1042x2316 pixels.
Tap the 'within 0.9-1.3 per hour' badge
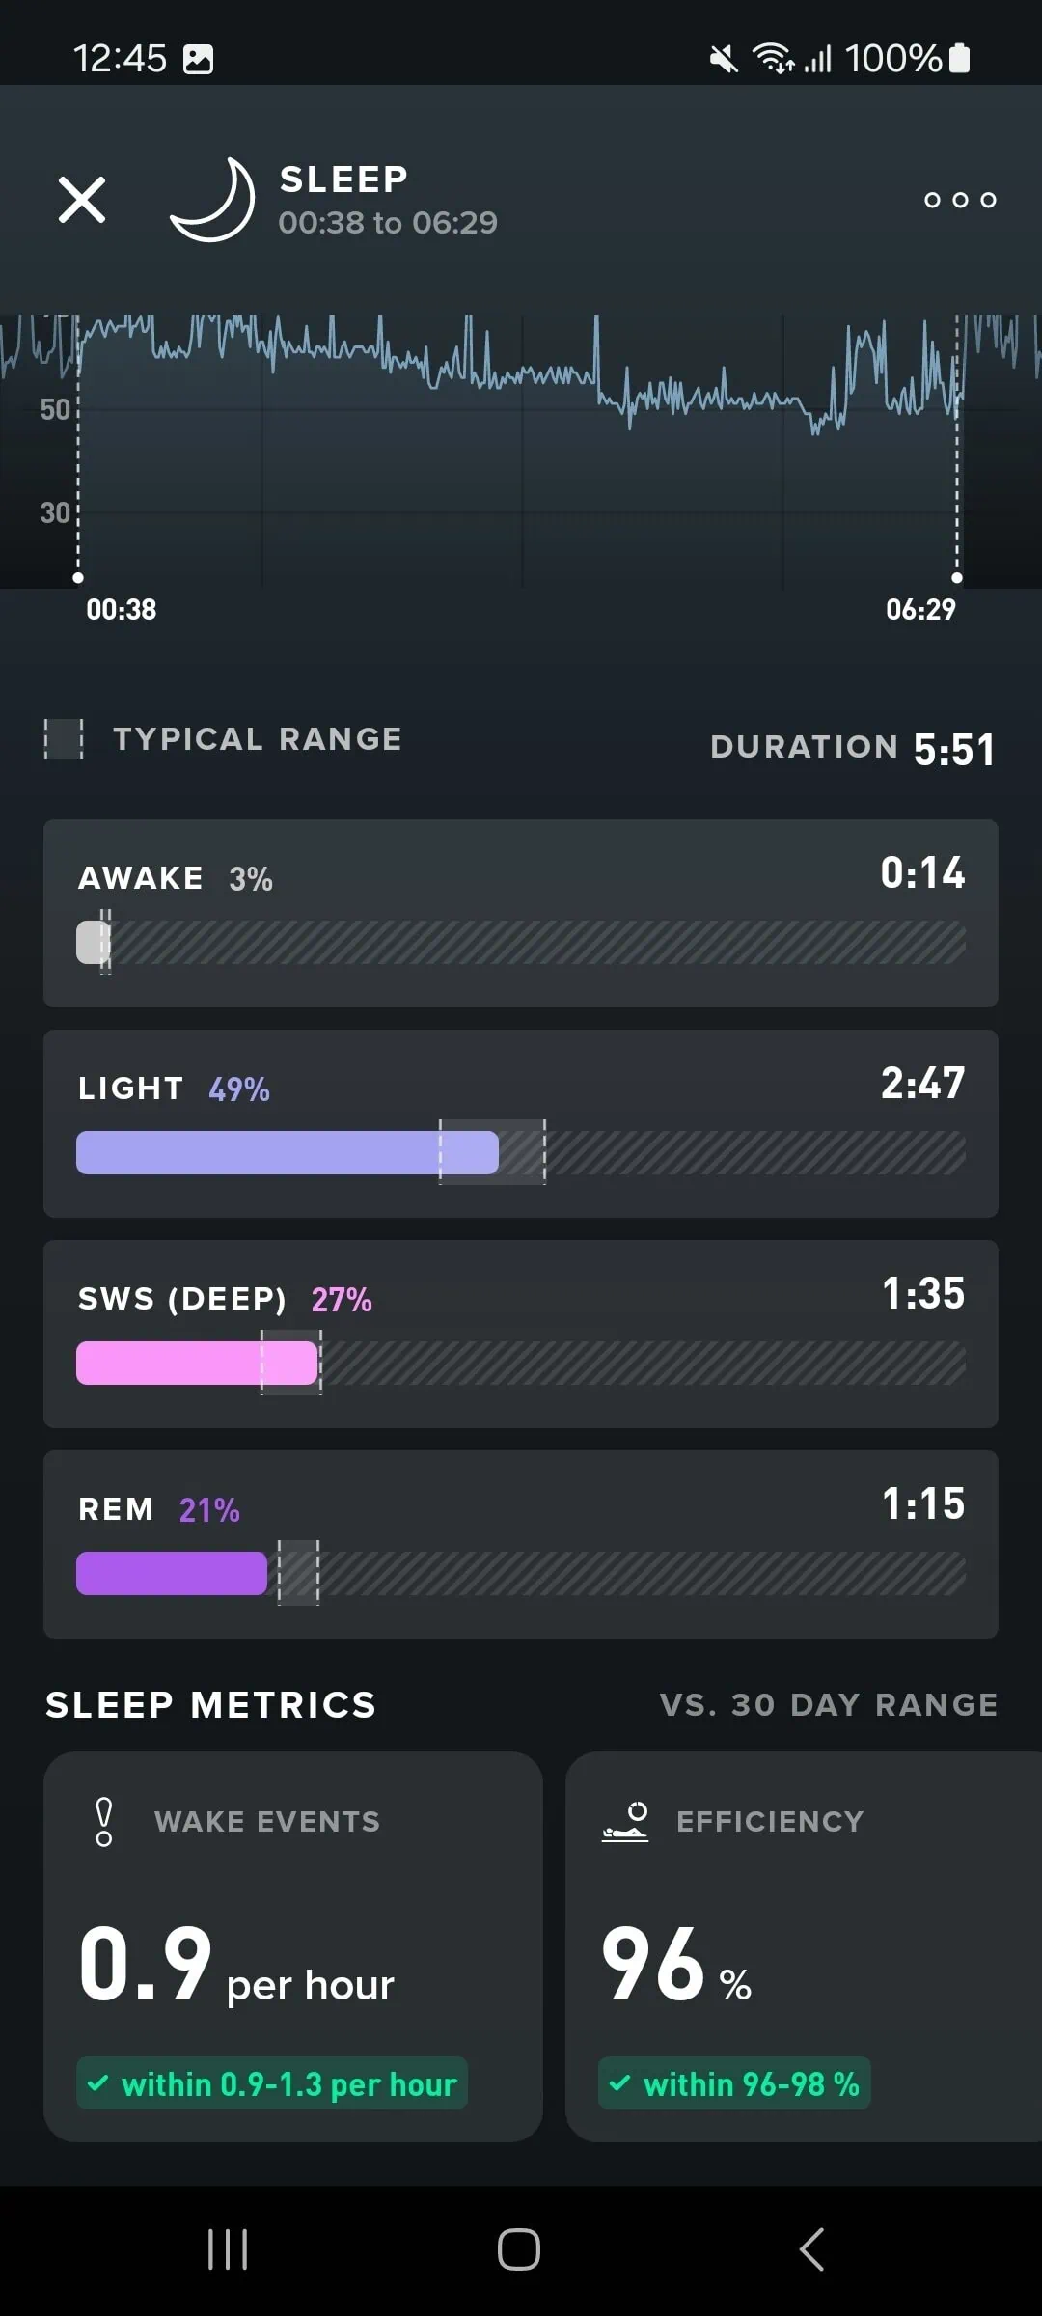tap(272, 2084)
